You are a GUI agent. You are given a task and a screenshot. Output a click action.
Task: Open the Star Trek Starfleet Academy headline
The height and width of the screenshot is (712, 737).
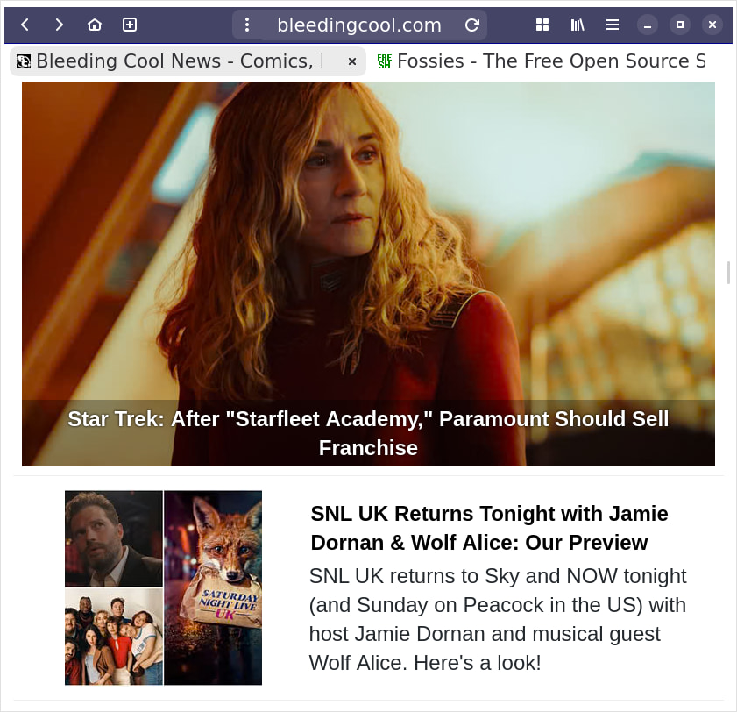[x=368, y=433]
